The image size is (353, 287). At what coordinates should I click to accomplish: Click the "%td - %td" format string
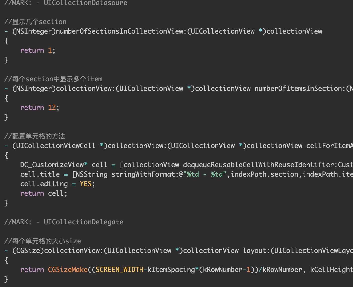pos(205,174)
